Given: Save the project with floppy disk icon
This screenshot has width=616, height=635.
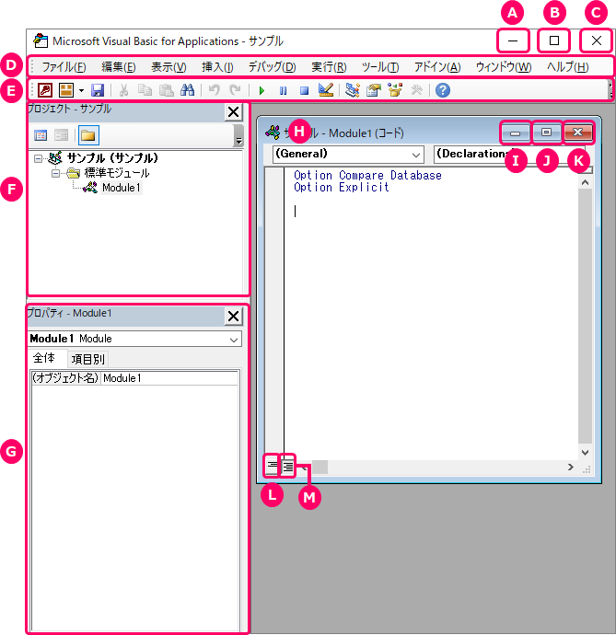Looking at the screenshot, I should coord(98,90).
